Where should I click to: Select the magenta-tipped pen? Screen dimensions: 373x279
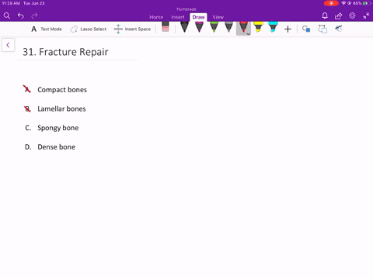[199, 27]
